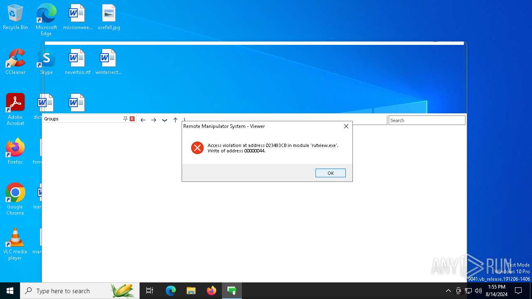Image resolution: width=532 pixels, height=299 pixels.
Task: Click the red error icon in dialog
Action: (x=197, y=148)
